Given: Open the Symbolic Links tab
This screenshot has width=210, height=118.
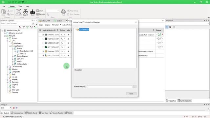Looking at the screenshot, I should pyautogui.click(x=184, y=101).
